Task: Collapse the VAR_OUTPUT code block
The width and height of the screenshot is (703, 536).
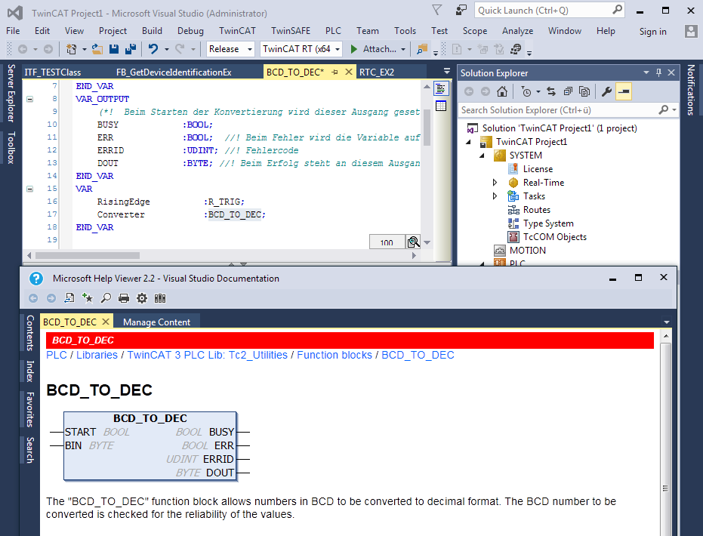Action: [30, 99]
